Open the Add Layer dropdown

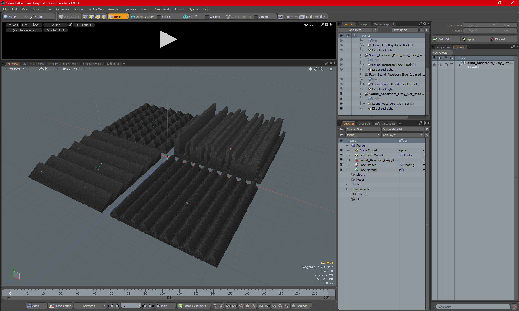402,135
